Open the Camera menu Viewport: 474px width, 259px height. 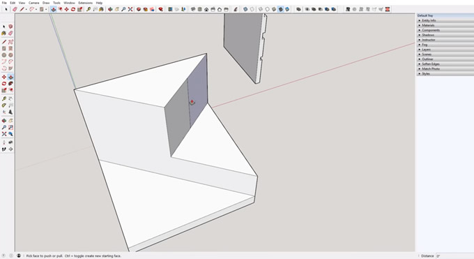[34, 3]
